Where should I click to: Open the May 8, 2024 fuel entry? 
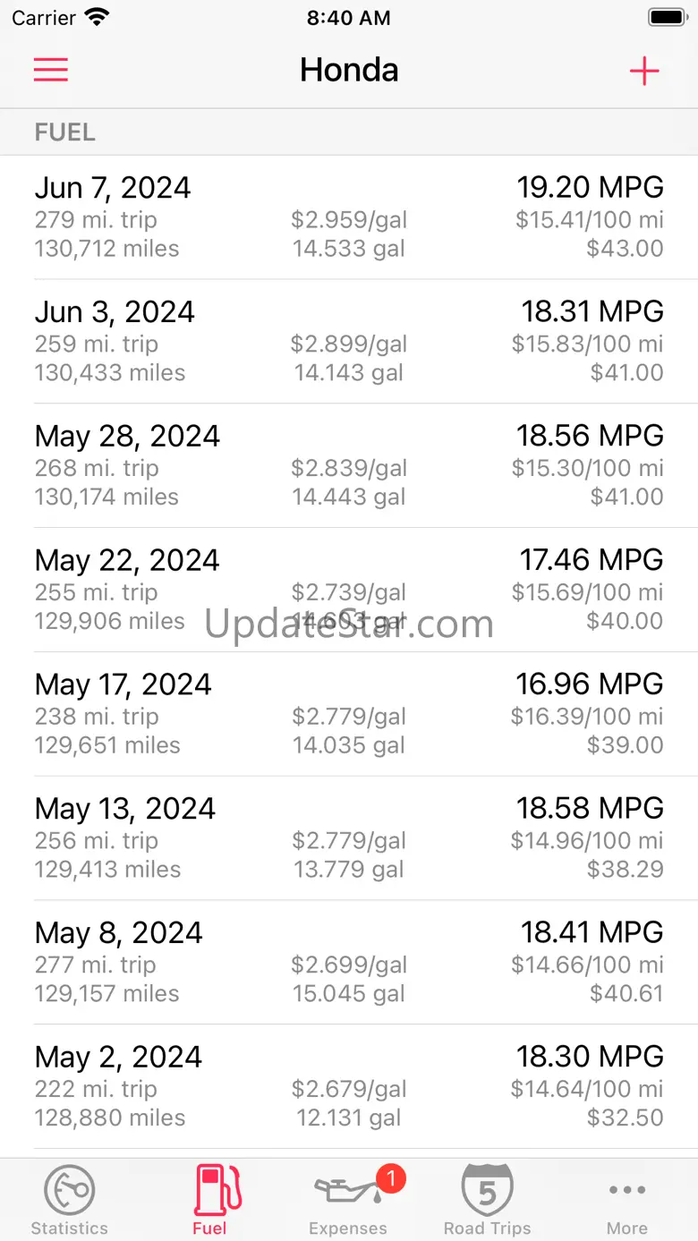(349, 964)
